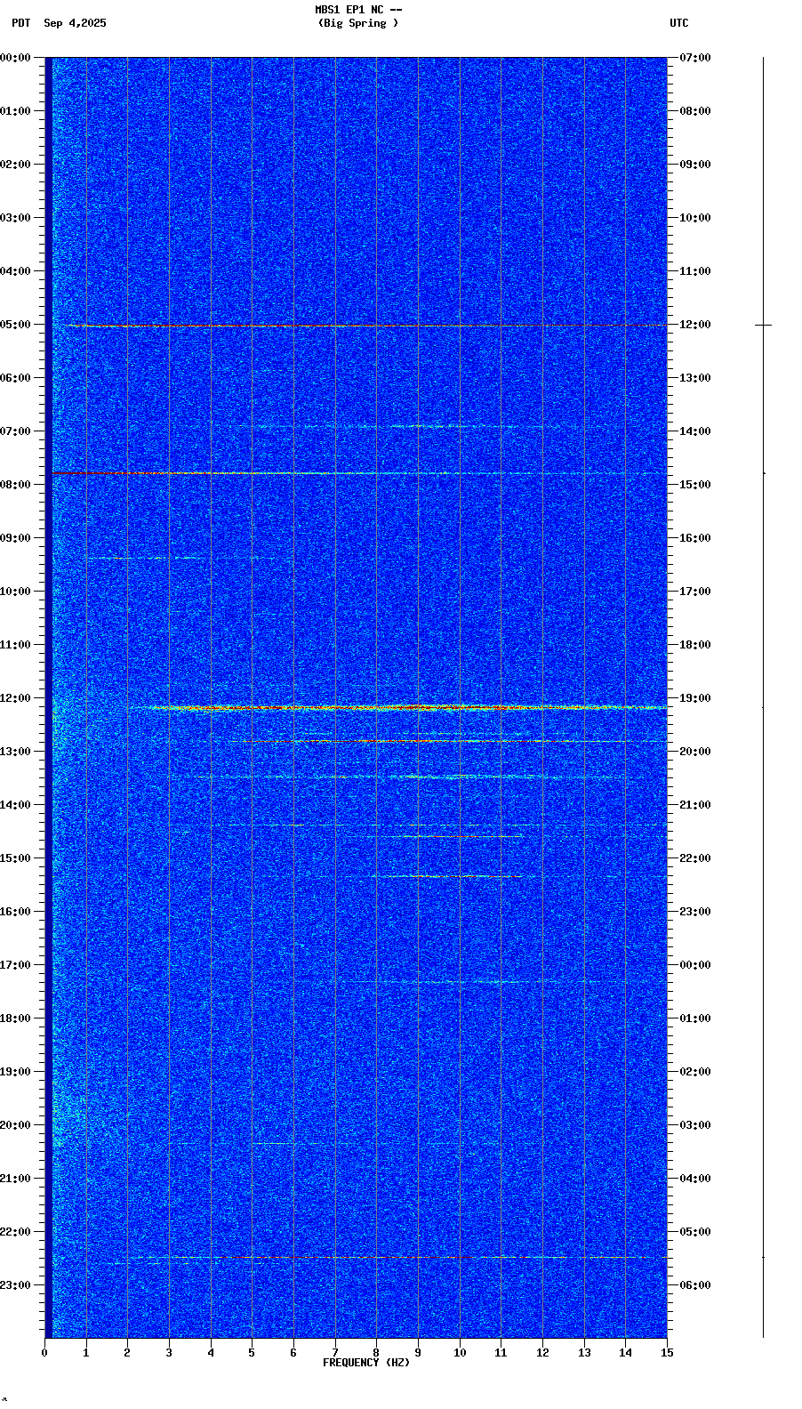Viewport: 802px width, 1409px height.
Task: Click the 1 Hz frequency axis label
Action: click(x=86, y=1353)
